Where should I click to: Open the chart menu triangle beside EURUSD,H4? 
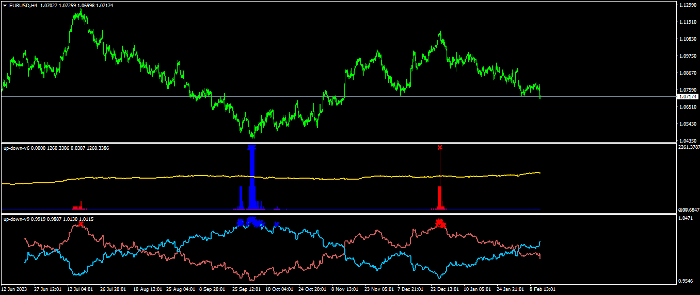[x=5, y=5]
